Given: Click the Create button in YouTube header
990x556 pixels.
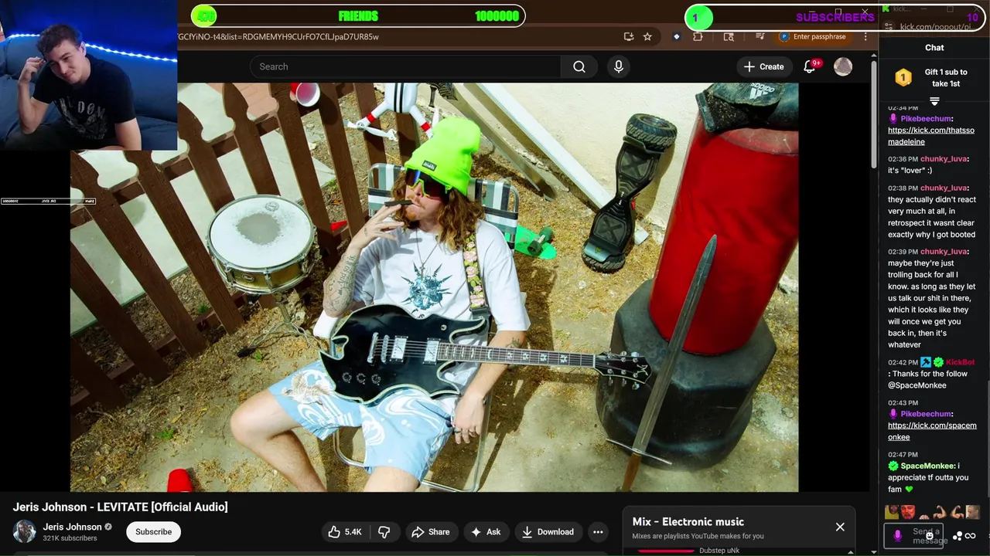Looking at the screenshot, I should click(763, 66).
